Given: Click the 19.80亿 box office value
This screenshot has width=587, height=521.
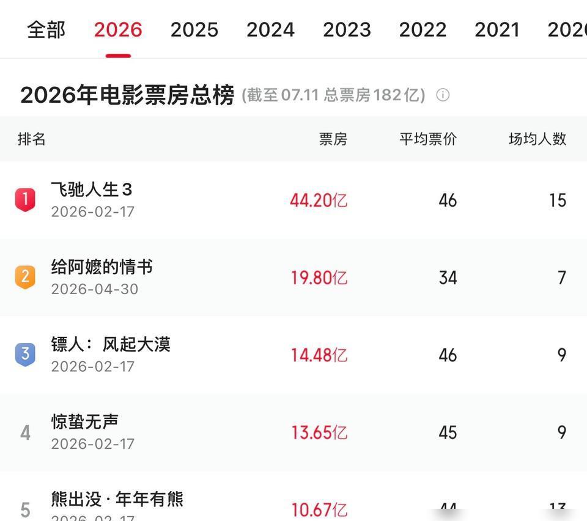Looking at the screenshot, I should pyautogui.click(x=319, y=278).
